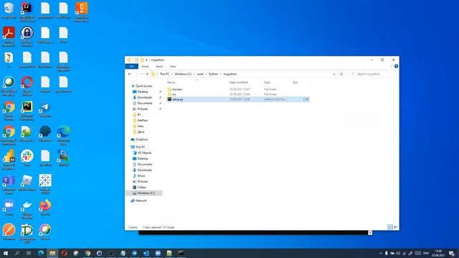Click Python folder in address breadcrumb
The height and width of the screenshot is (258, 459).
pyautogui.click(x=214, y=74)
